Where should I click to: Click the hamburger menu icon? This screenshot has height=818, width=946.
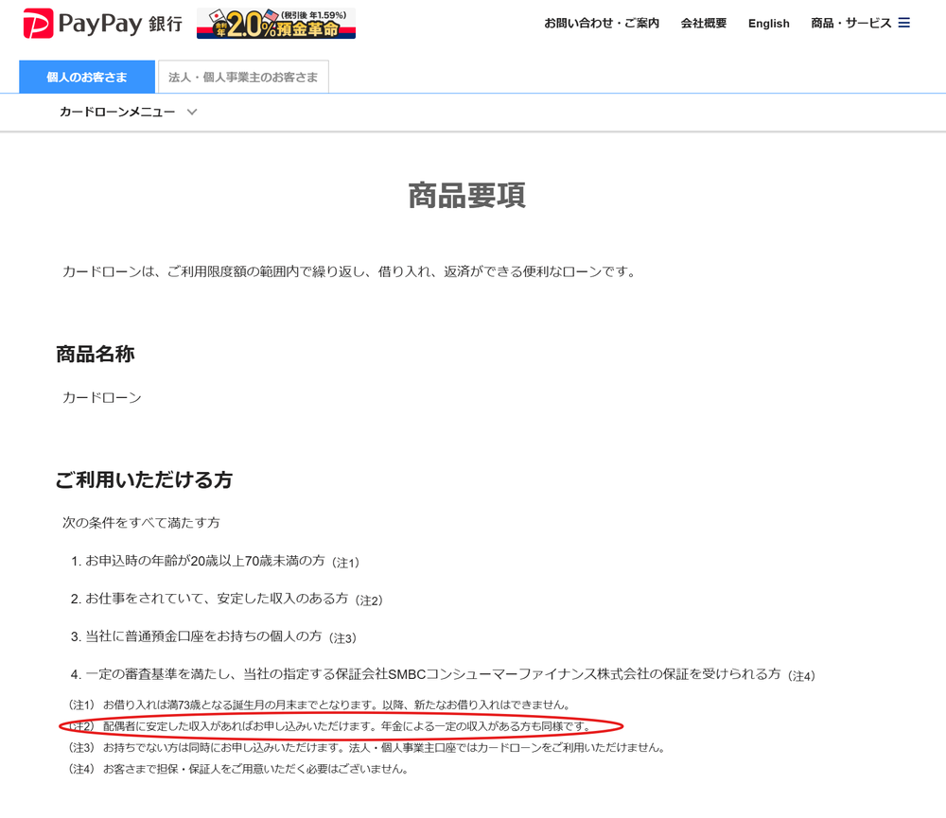903,23
